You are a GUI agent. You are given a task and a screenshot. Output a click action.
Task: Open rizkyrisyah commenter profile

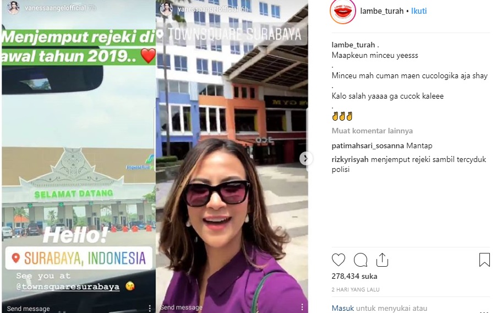pos(350,160)
